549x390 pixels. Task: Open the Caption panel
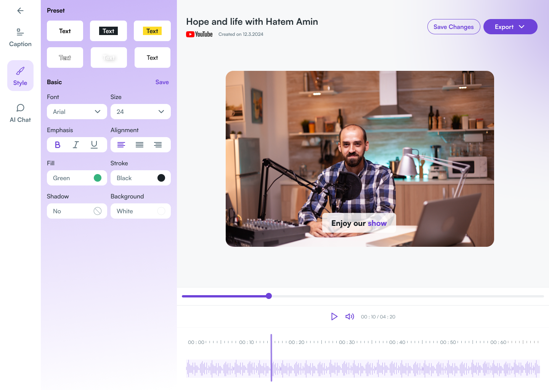click(x=20, y=38)
